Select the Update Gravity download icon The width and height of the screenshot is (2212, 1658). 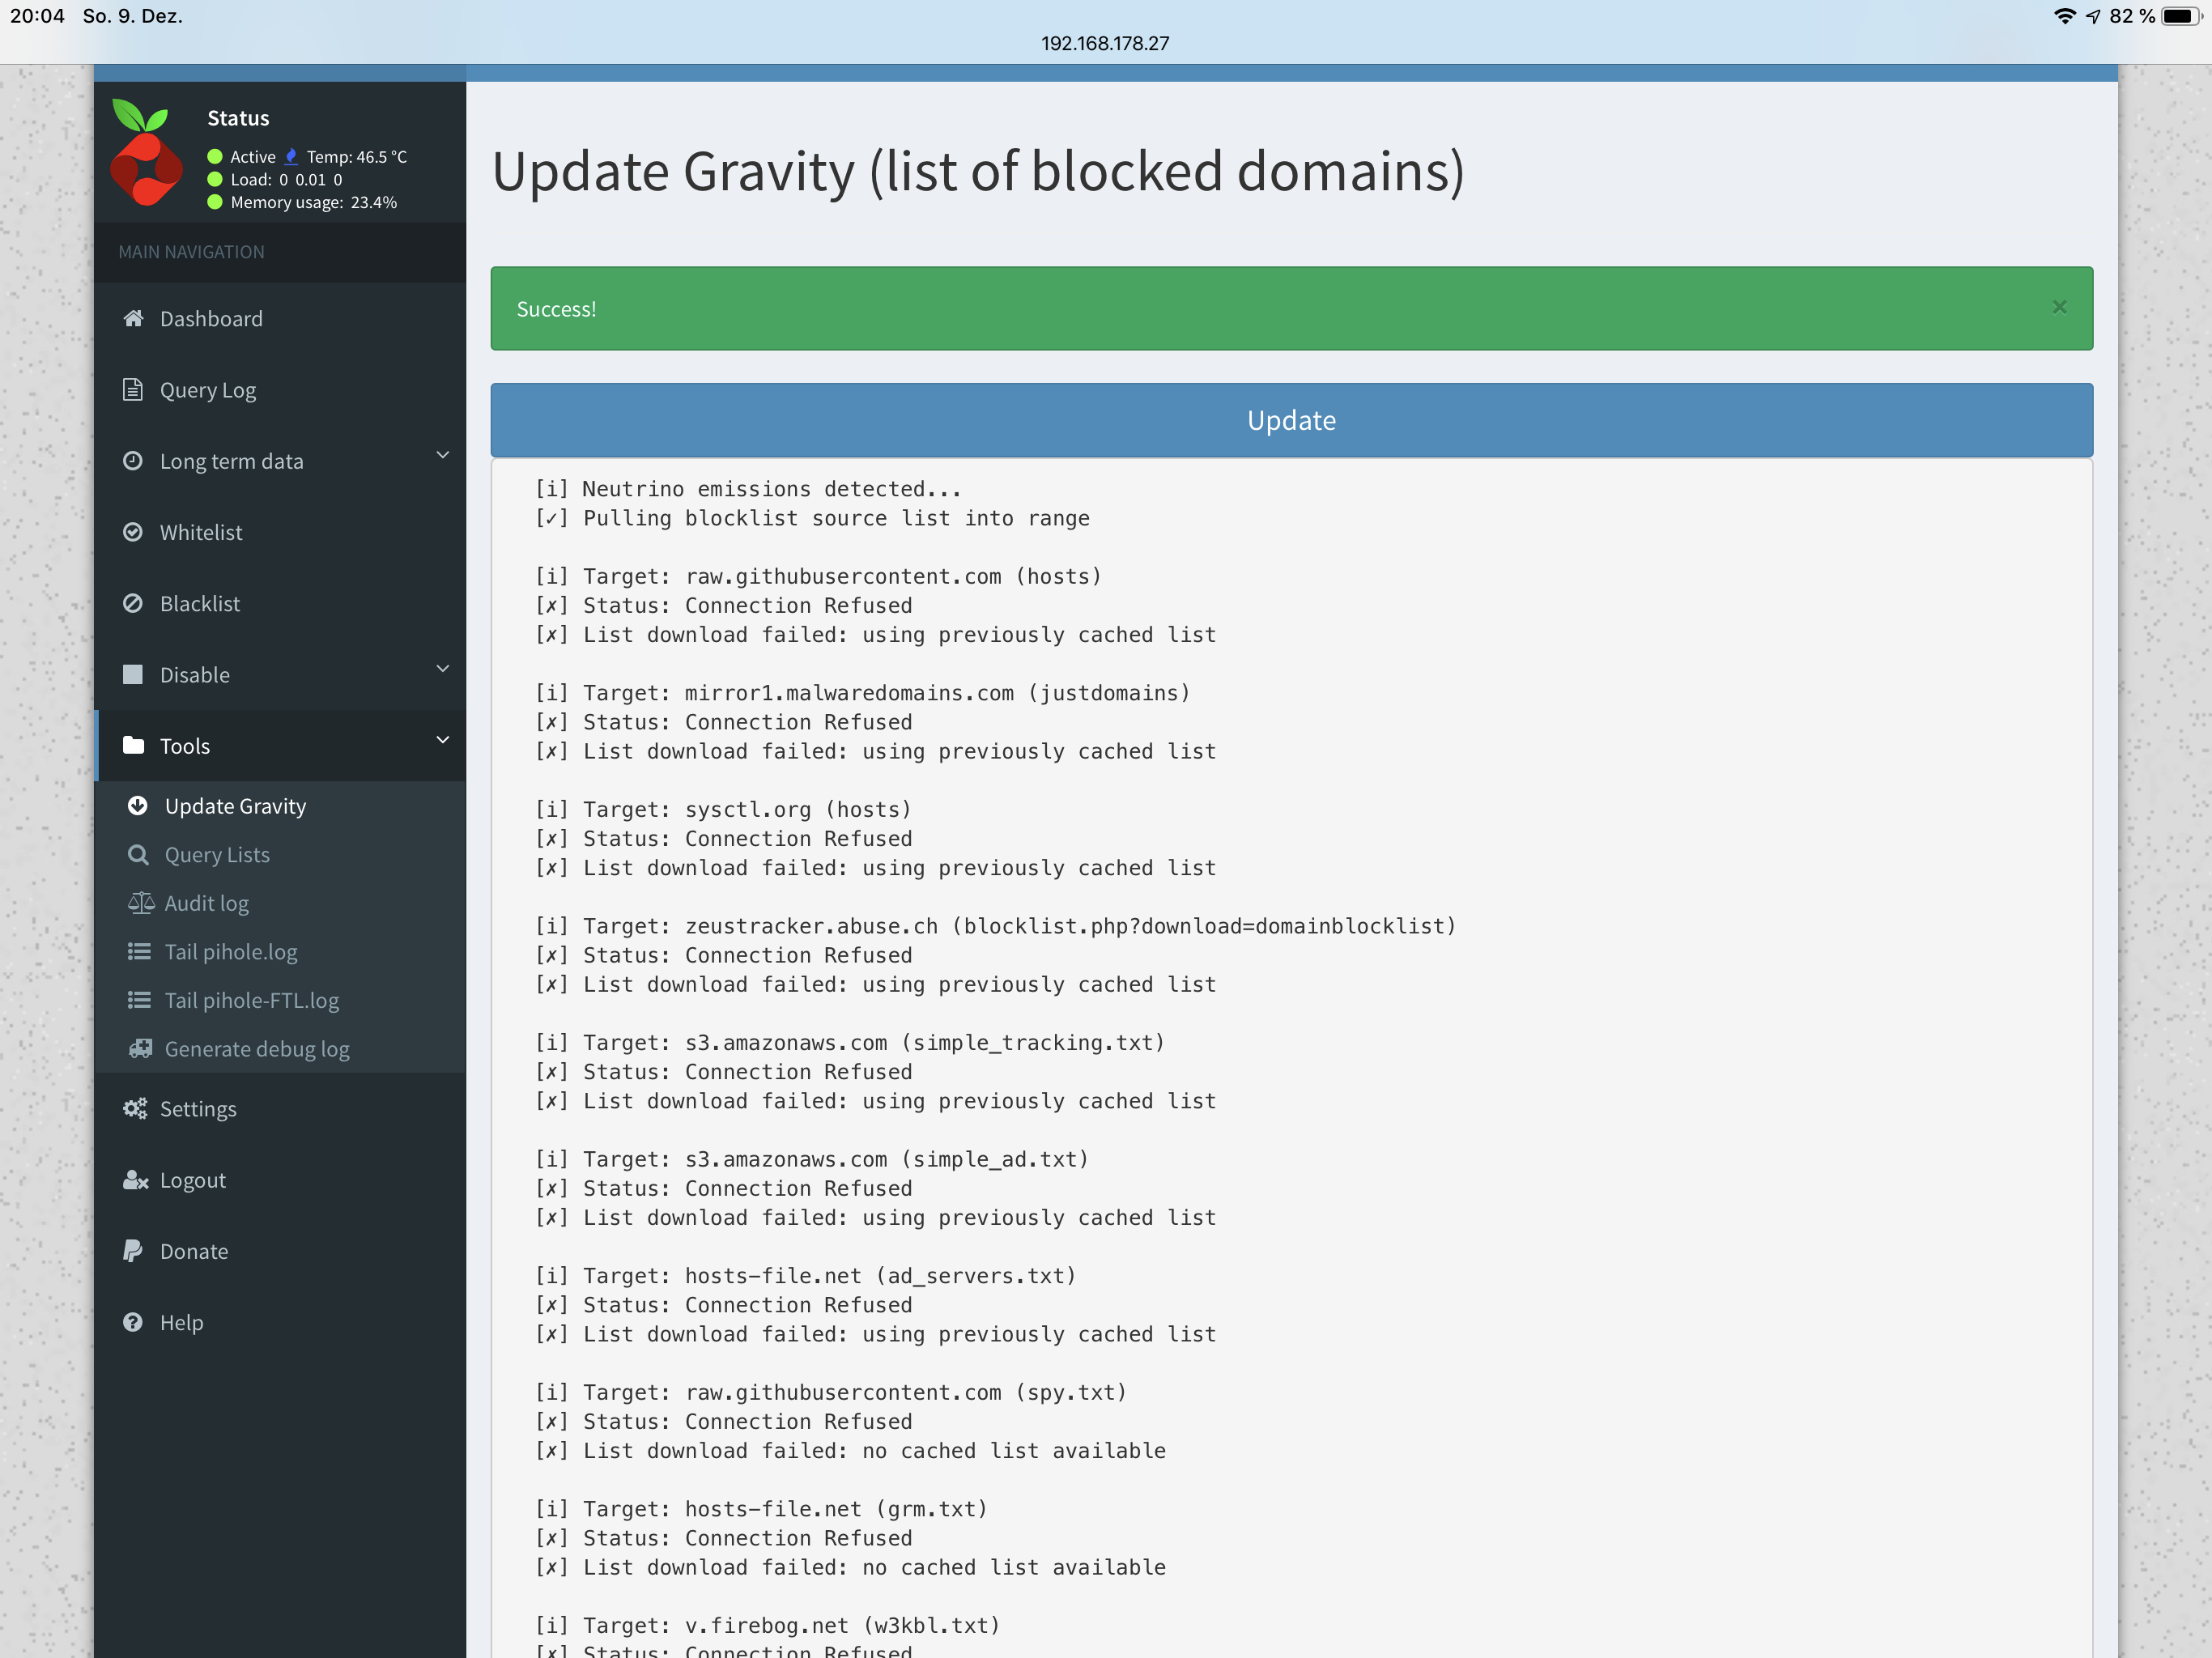click(139, 805)
